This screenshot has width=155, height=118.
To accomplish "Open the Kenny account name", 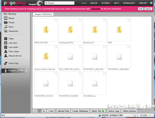I will tap(84, 3).
